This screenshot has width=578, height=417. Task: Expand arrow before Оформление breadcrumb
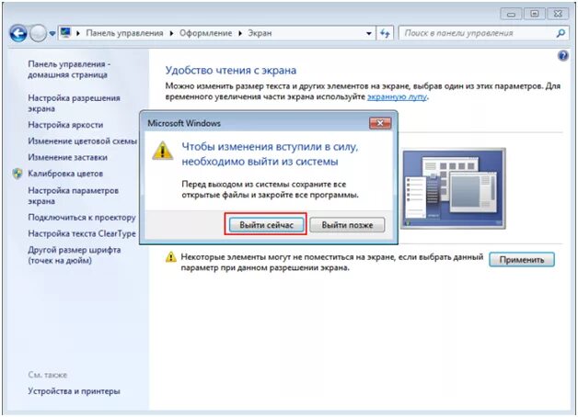[x=171, y=33]
